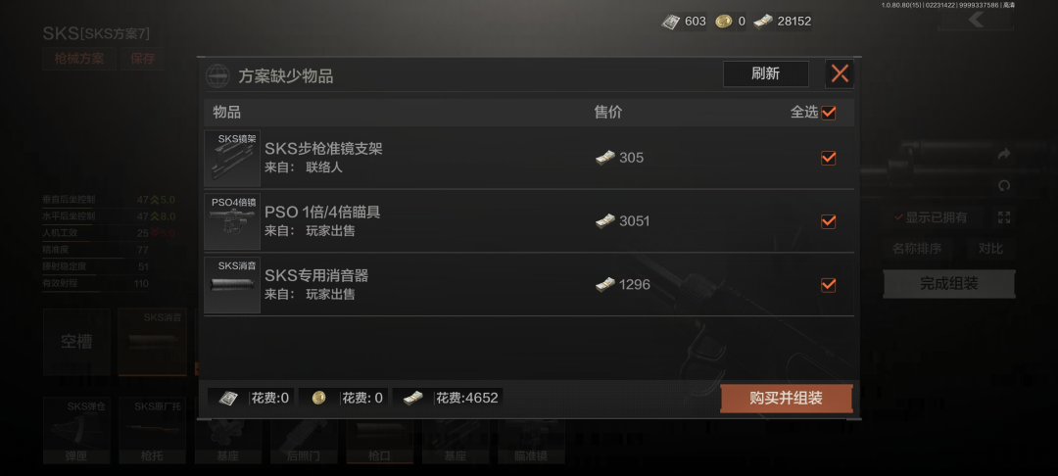Image resolution: width=1058 pixels, height=476 pixels.
Task: Click the 完成组装 finish assembly button
Action: tap(948, 284)
